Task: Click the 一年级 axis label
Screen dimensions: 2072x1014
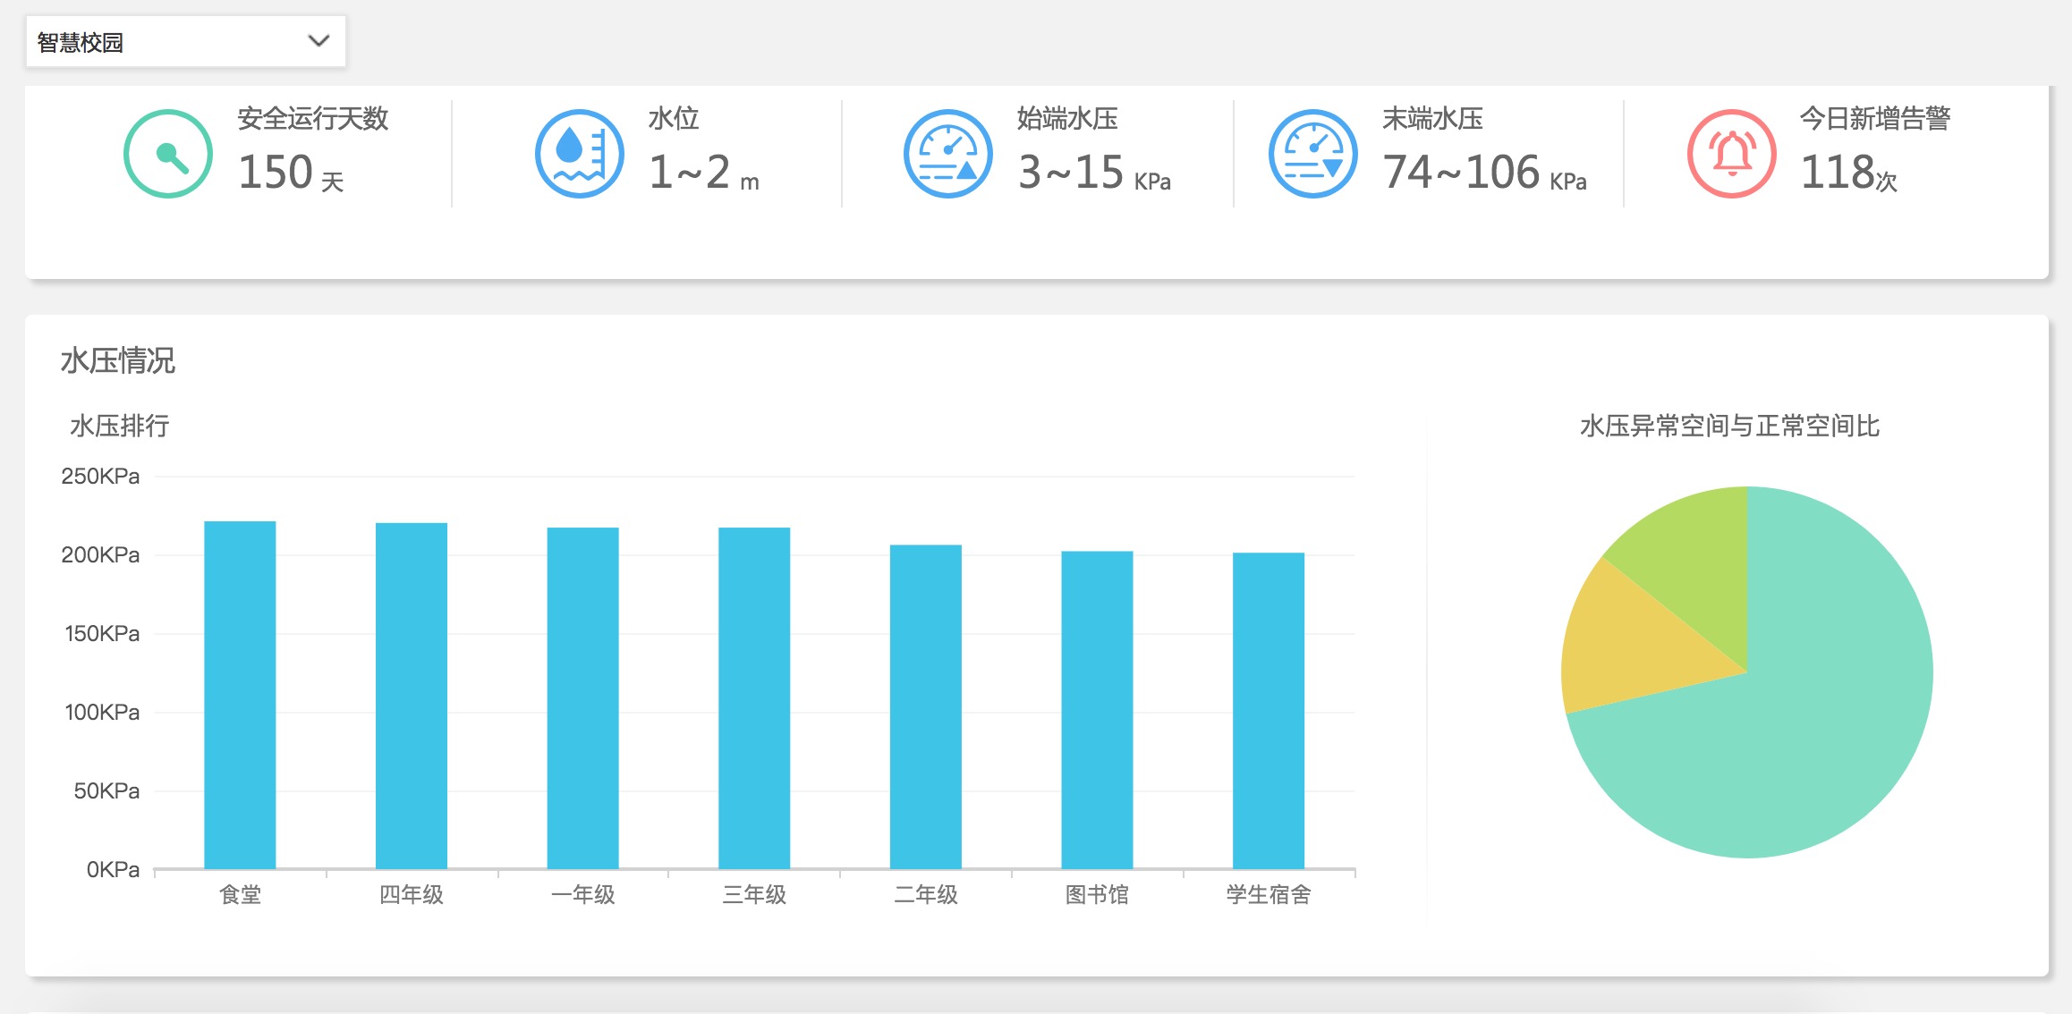Action: pyautogui.click(x=583, y=895)
